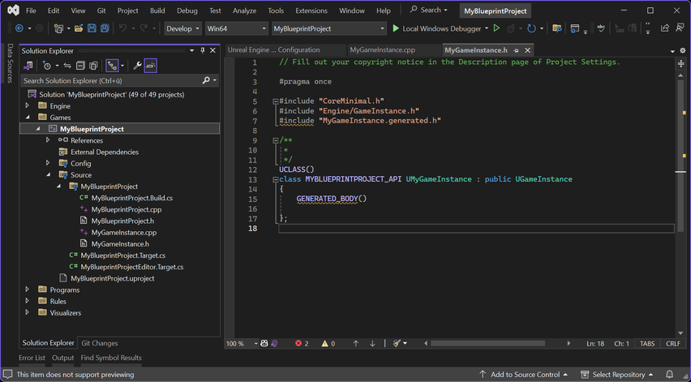This screenshot has height=382, width=691.
Task: Expand the Programs folder
Action: click(28, 290)
